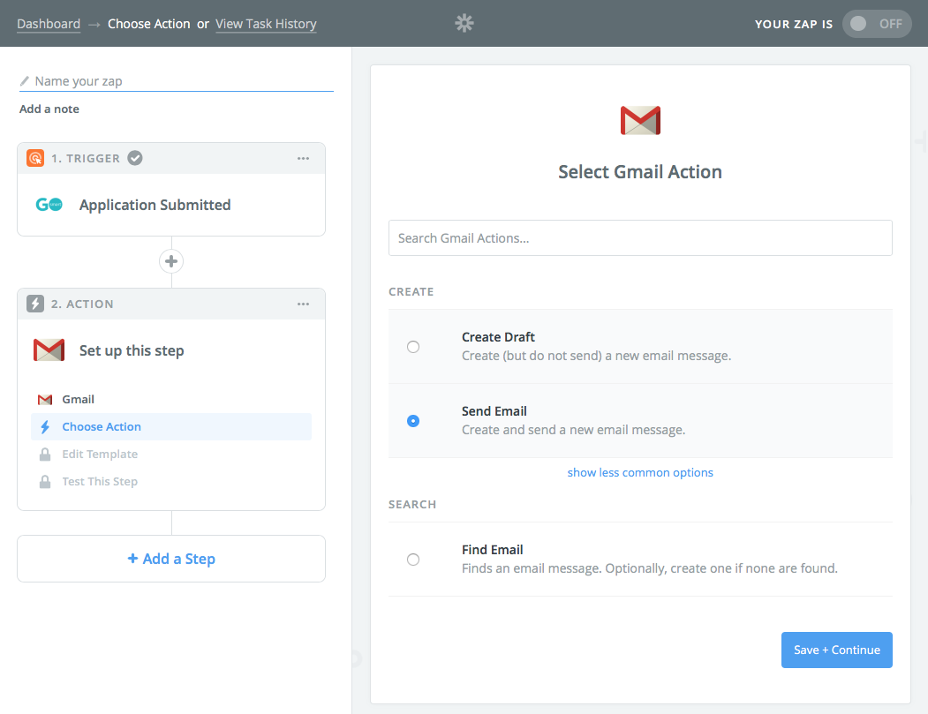Click the lock icon beside Test This Step
The image size is (928, 714).
(x=45, y=482)
